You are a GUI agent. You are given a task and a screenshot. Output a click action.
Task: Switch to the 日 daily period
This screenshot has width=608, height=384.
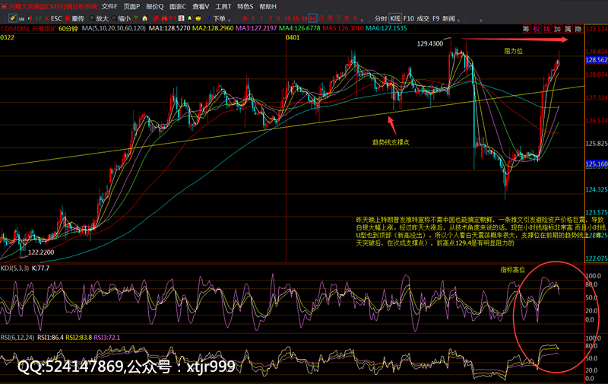click(321, 18)
